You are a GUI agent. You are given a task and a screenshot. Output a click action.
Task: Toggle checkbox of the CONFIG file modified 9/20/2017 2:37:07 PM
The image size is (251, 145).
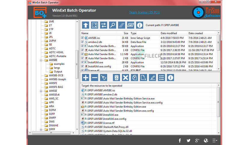pyautogui.click(x=82, y=58)
